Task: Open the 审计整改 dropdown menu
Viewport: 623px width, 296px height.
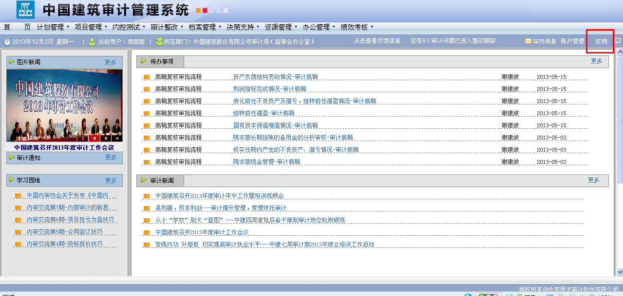Action: point(167,27)
